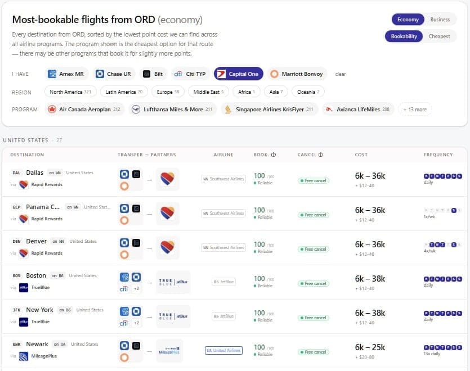Image resolution: width=470 pixels, height=371 pixels.
Task: Switch to Business cabin toggle
Action: coord(440,20)
